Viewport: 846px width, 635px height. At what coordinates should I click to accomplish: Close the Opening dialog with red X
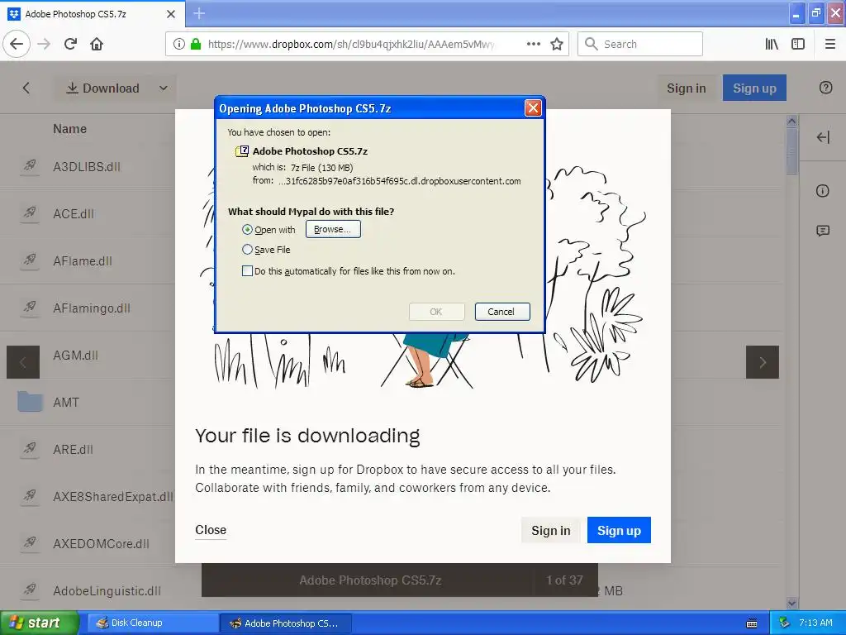(533, 108)
